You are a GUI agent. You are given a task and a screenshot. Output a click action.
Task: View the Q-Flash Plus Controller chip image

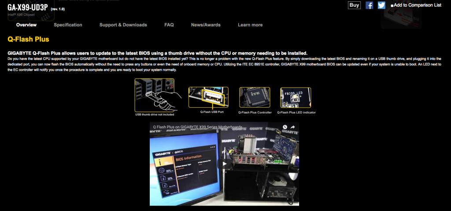pos(255,97)
